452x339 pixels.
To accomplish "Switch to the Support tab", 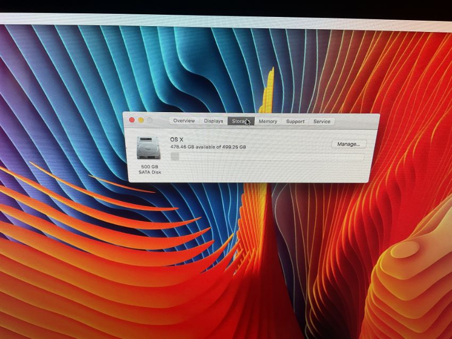I will tap(295, 122).
